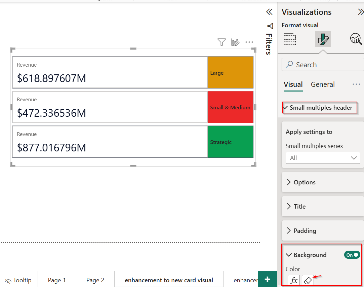Expand the Padding section
This screenshot has width=364, height=287.
(323, 230)
